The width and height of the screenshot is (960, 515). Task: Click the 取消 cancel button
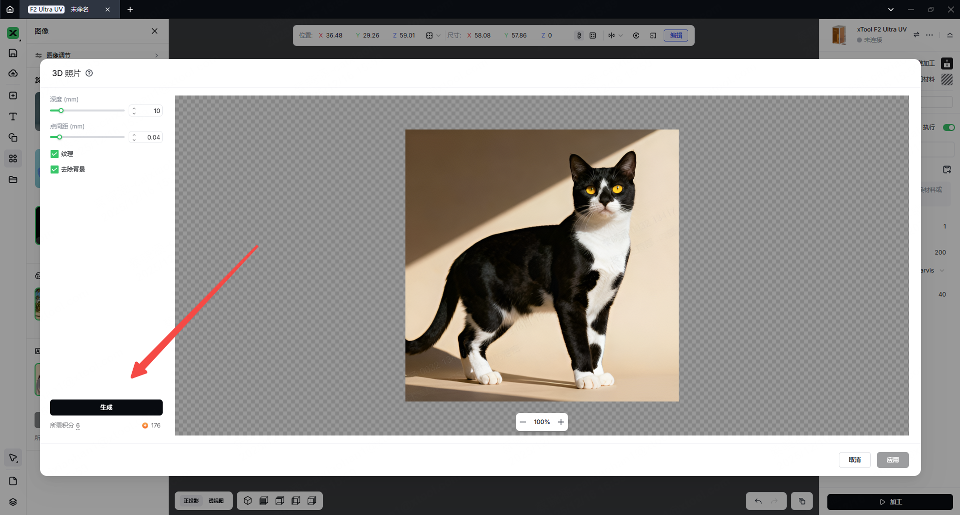point(854,460)
